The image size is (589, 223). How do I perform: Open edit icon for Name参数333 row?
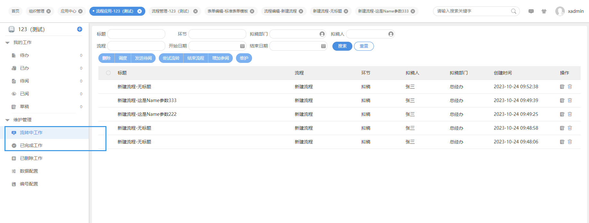pos(562,100)
